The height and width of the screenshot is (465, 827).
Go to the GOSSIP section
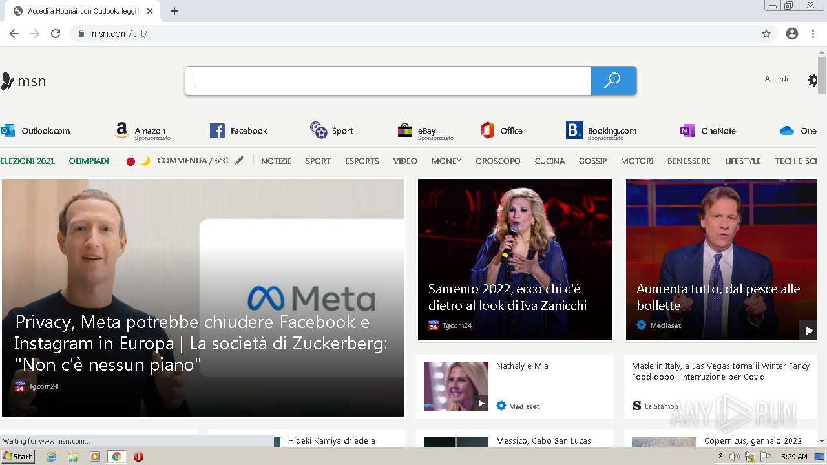coord(592,161)
